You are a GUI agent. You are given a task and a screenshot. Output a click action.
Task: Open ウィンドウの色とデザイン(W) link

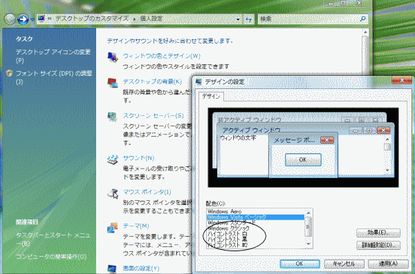(161, 56)
